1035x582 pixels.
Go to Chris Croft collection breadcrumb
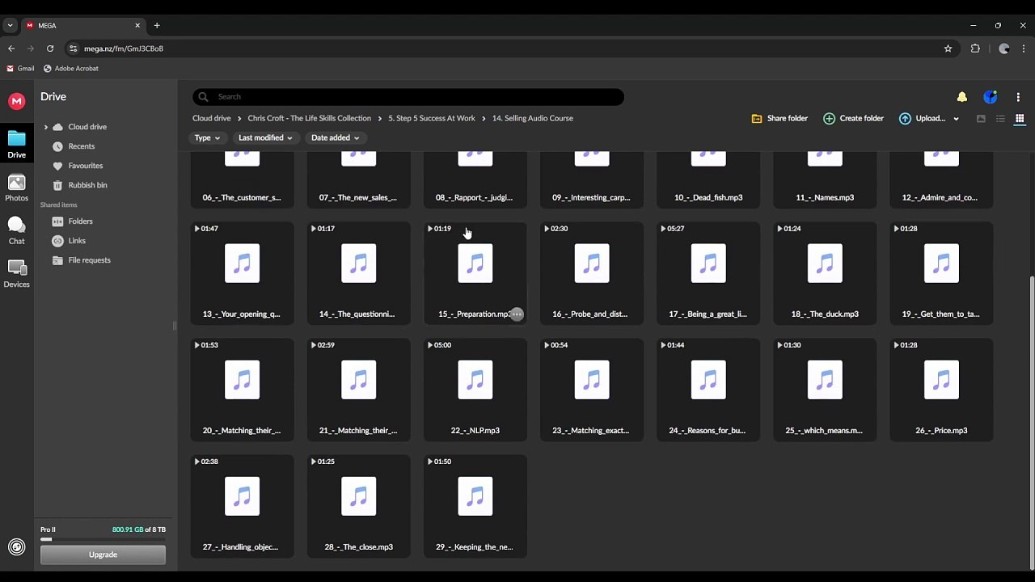[309, 118]
